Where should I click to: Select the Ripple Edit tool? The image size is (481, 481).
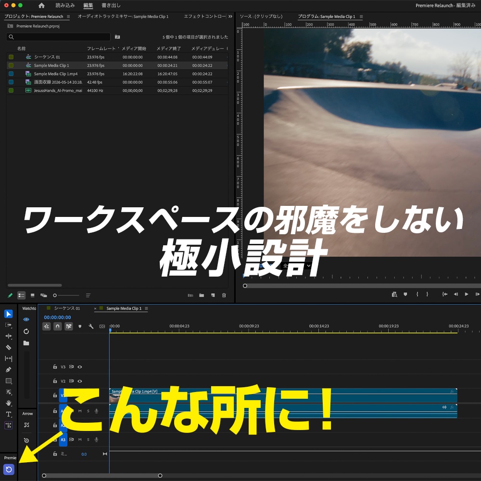pyautogui.click(x=9, y=336)
